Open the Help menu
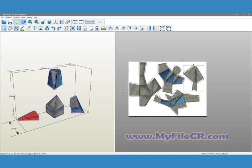Screen dimensions: 252x168 [x=35, y=17]
